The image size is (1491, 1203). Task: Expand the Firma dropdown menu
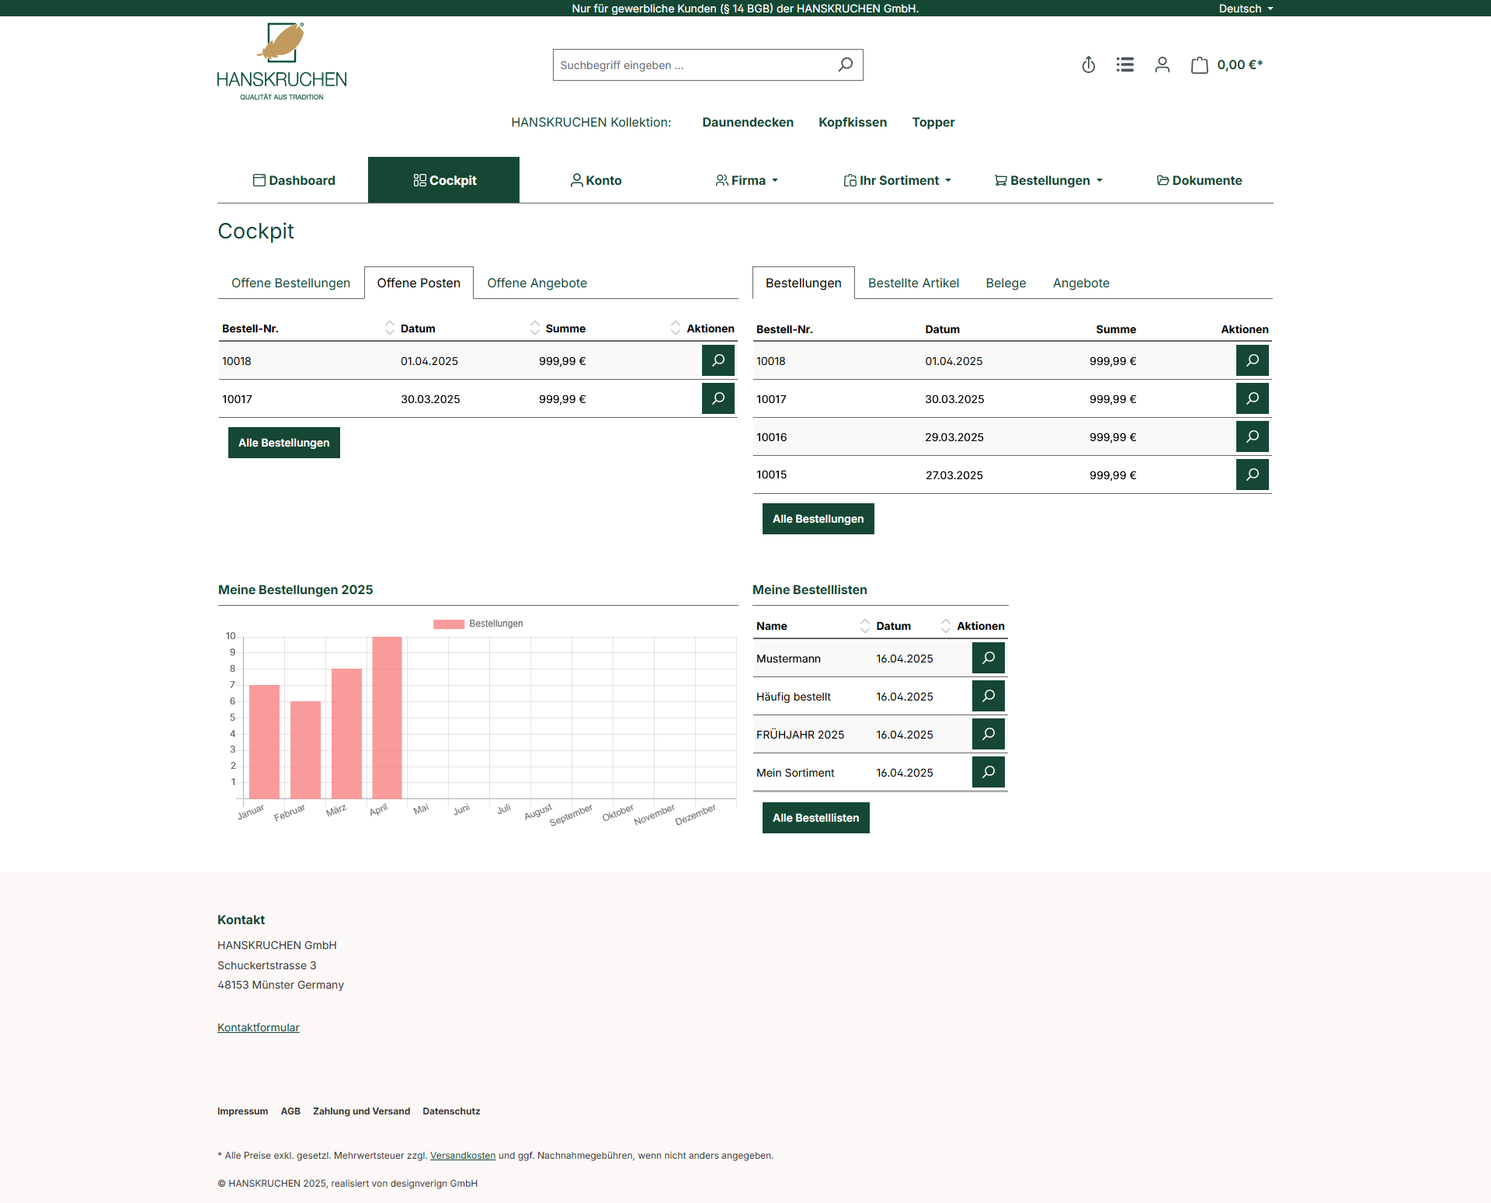[x=746, y=180]
